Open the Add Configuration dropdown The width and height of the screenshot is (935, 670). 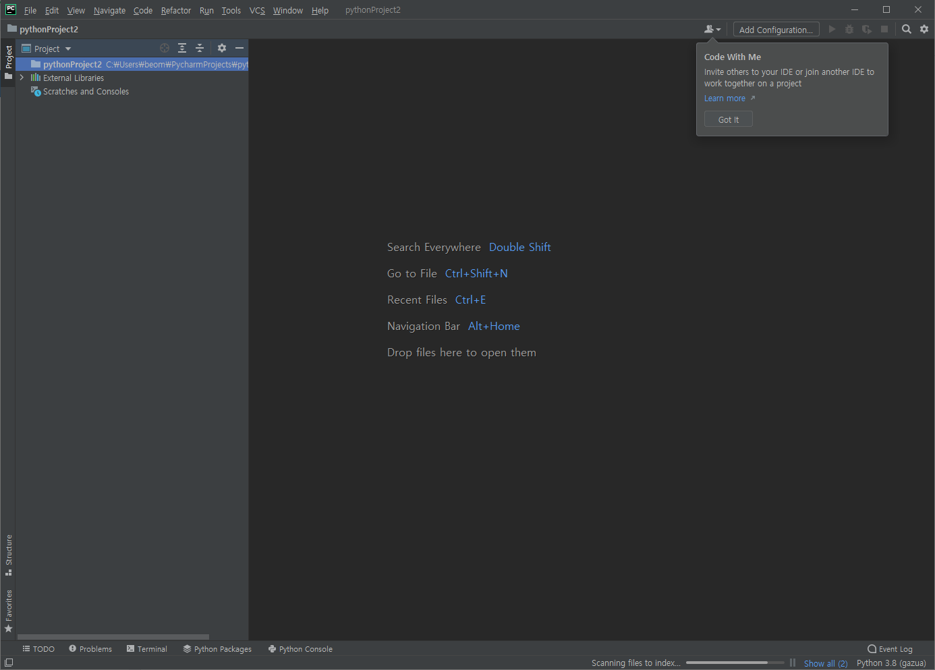point(776,30)
